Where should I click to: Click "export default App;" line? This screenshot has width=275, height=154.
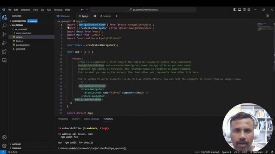point(80,113)
